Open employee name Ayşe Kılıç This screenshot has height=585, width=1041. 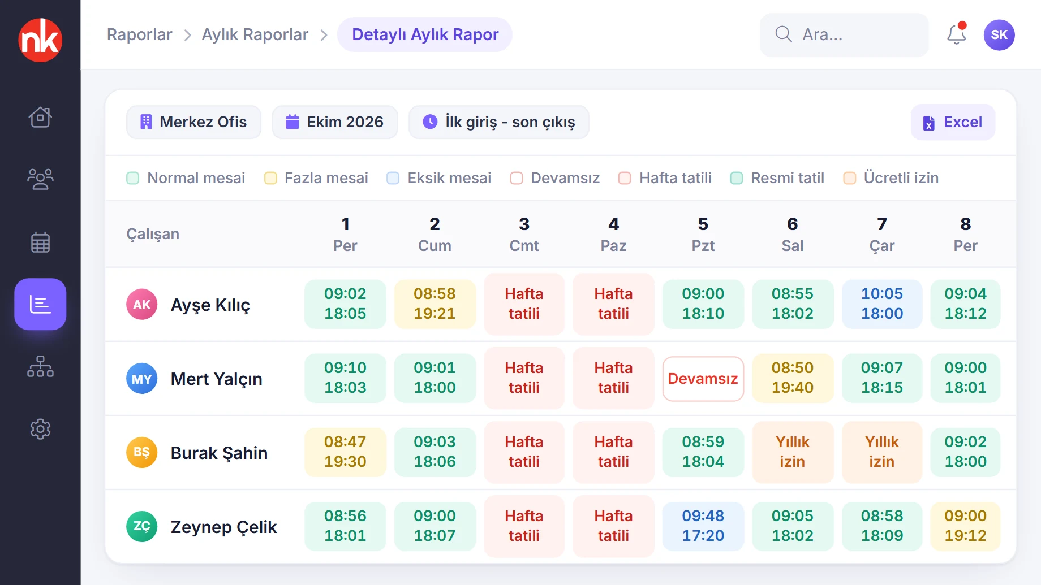coord(210,305)
